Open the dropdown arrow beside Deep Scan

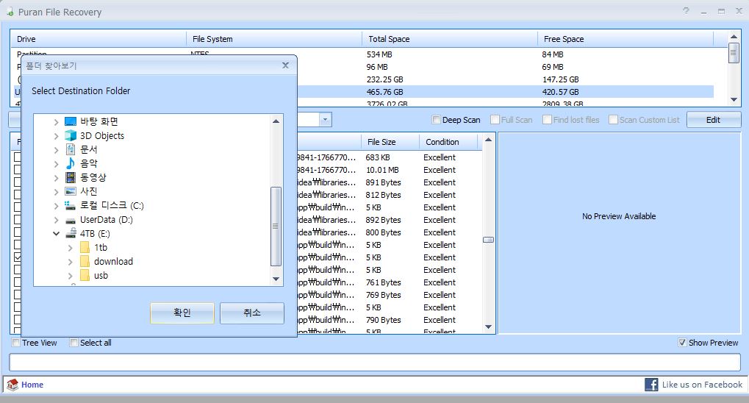point(325,120)
